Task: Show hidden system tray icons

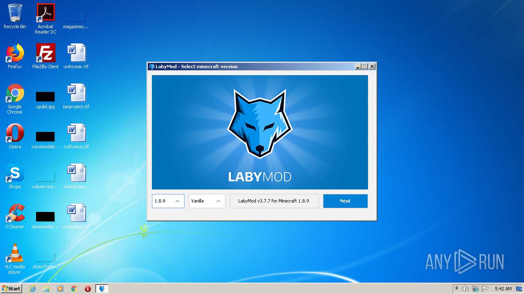Action: [x=456, y=289]
